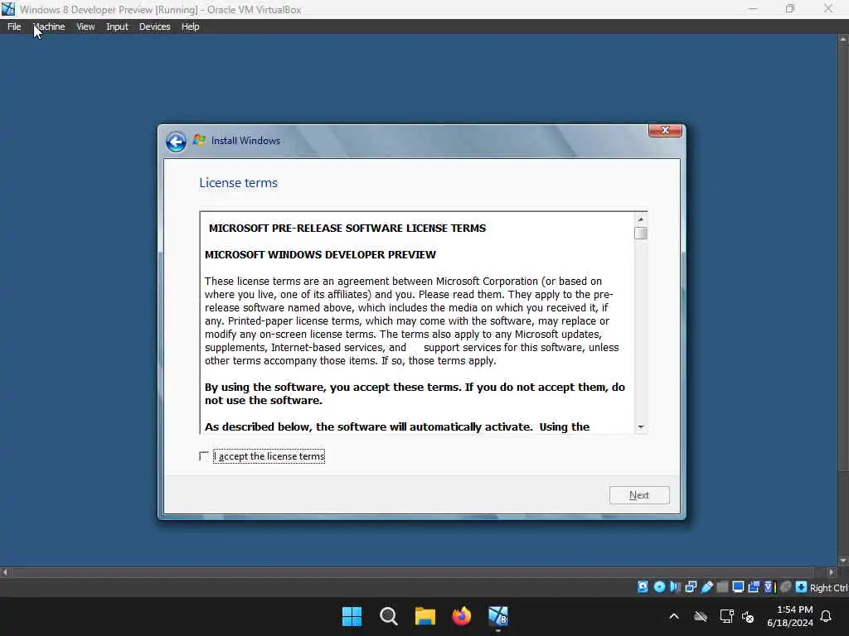Open Windows taskbar search
This screenshot has width=849, height=636.
[389, 616]
